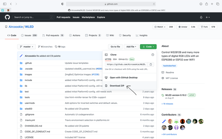Open the LICENSE file
Screen dimensions: 222x139
click(x=29, y=137)
